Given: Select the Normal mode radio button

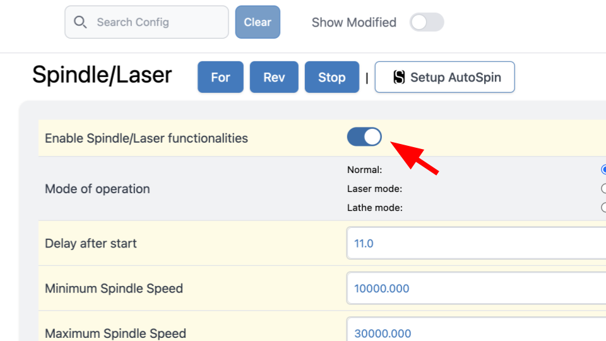Looking at the screenshot, I should pyautogui.click(x=603, y=169).
